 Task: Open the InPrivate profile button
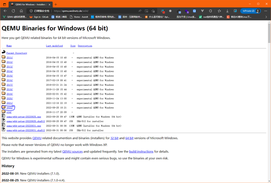pyautogui.click(x=250, y=11)
